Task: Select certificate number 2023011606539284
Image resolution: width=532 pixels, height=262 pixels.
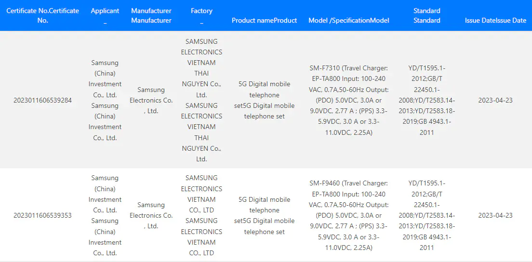Action: pos(43,100)
